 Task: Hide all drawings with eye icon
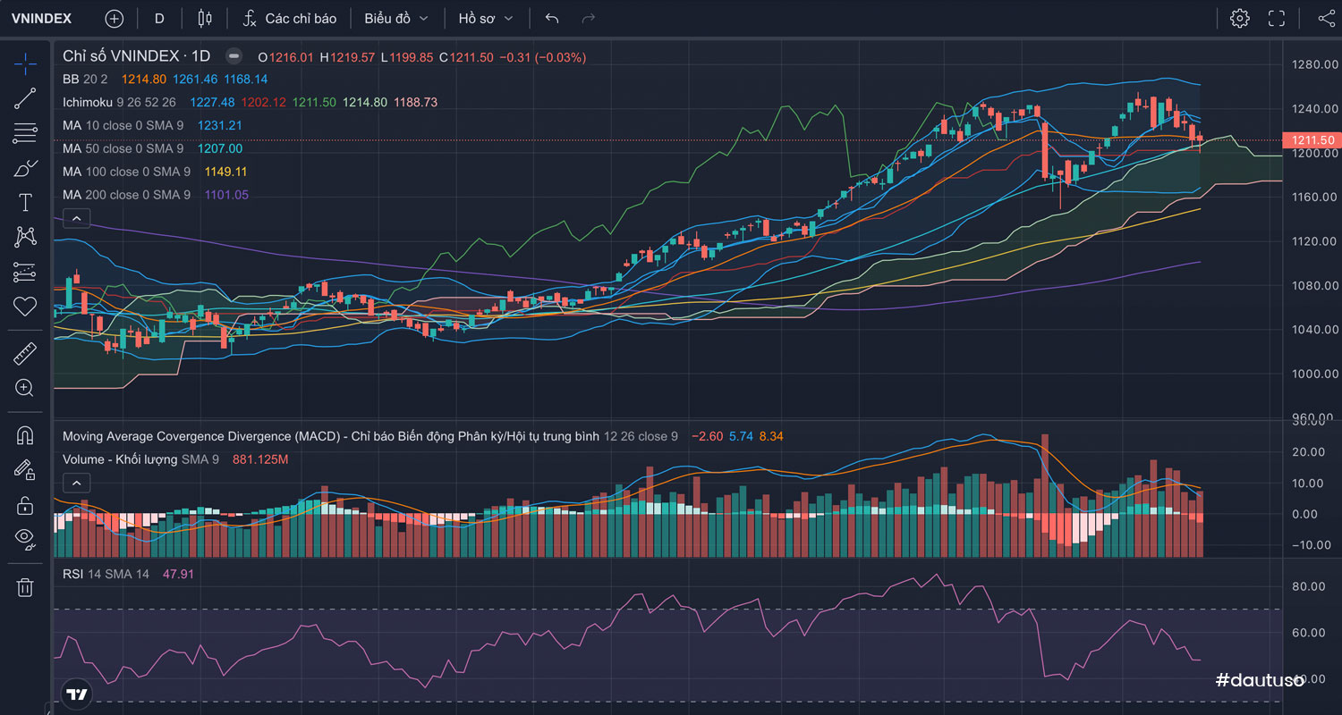[x=25, y=538]
